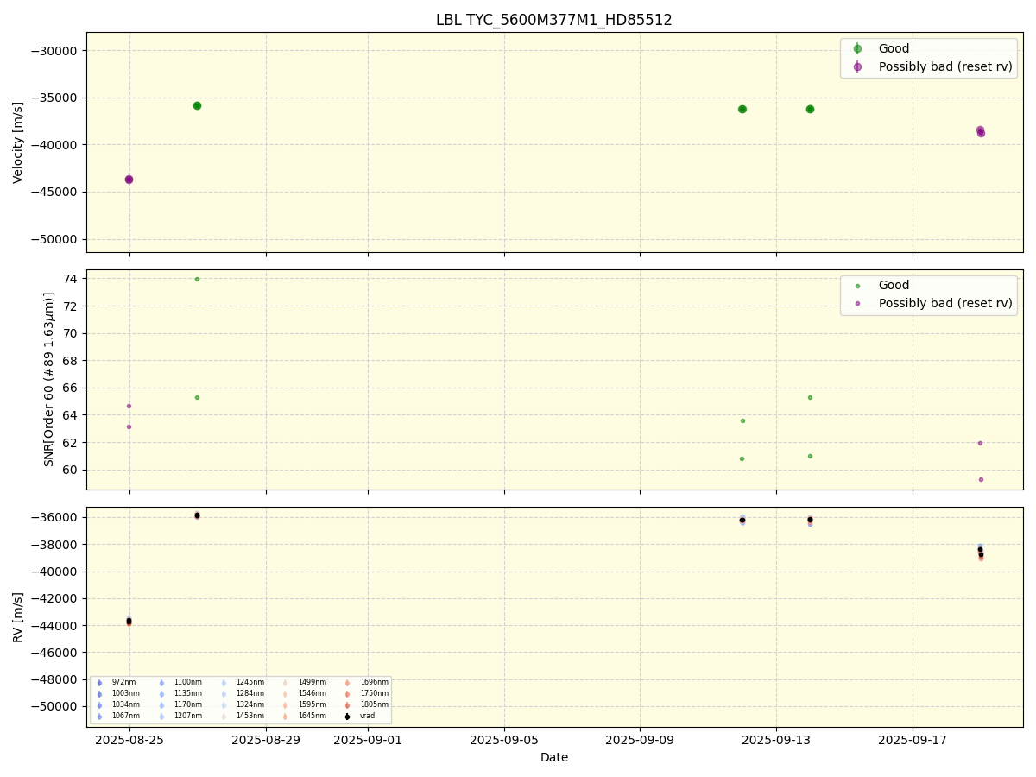Select the plot title LBL TYC_5600M377M1_HD85512
Screen dimensions: 1036x777
coord(553,20)
